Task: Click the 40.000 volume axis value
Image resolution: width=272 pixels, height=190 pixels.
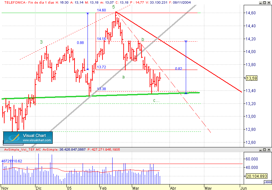Action: pyautogui.click(x=252, y=168)
